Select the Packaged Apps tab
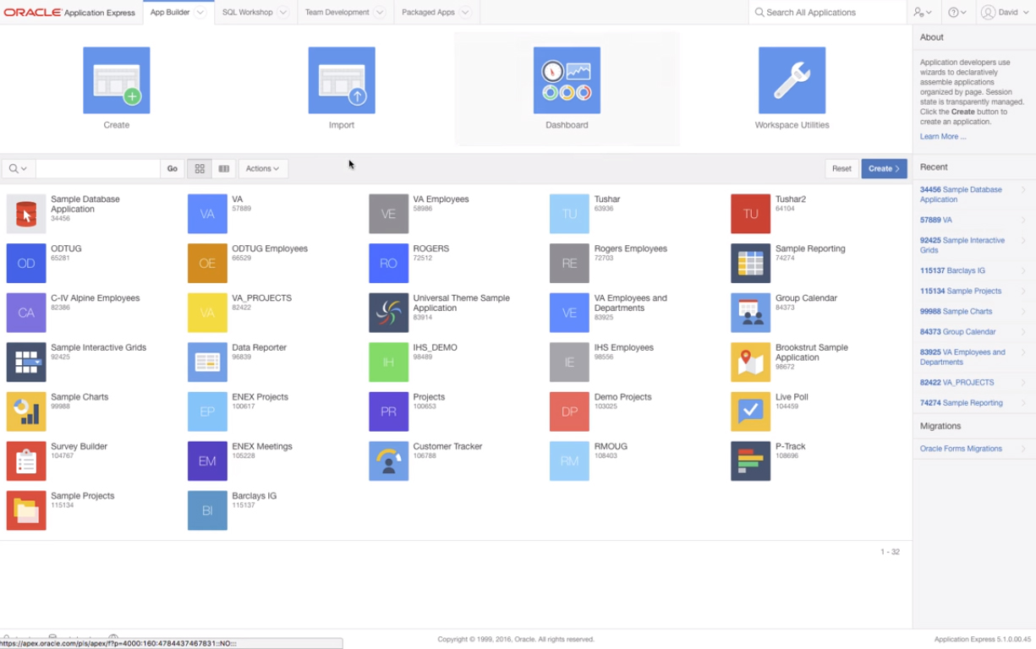Image resolution: width=1036 pixels, height=649 pixels. [x=428, y=13]
